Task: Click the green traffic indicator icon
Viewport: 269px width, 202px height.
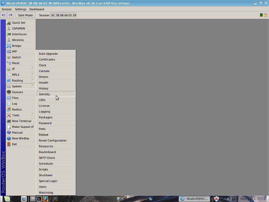Action: tap(261, 15)
